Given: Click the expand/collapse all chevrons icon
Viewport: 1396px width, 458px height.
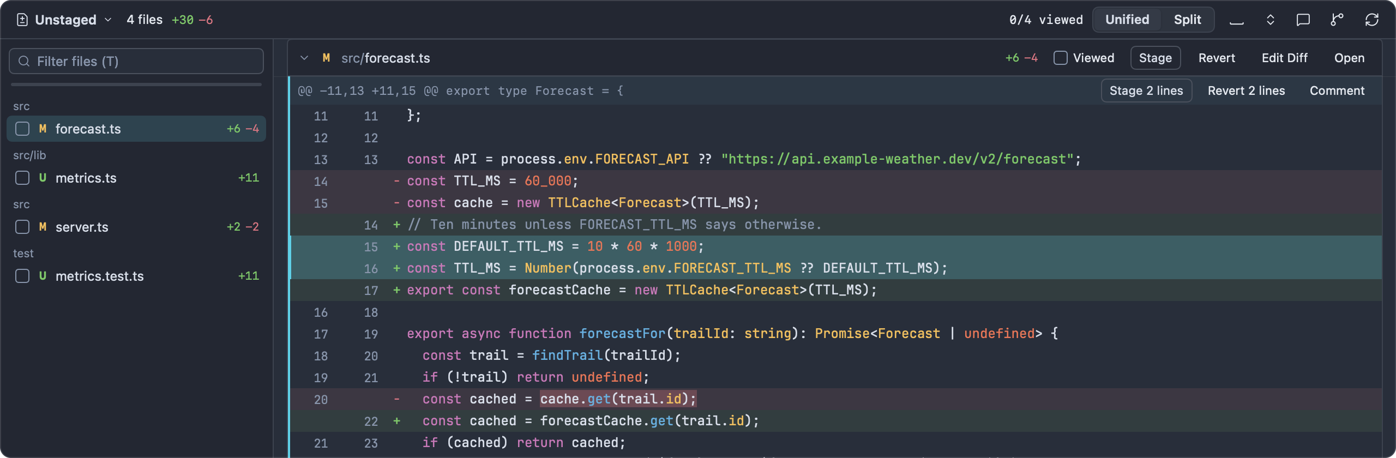Looking at the screenshot, I should pyautogui.click(x=1270, y=20).
